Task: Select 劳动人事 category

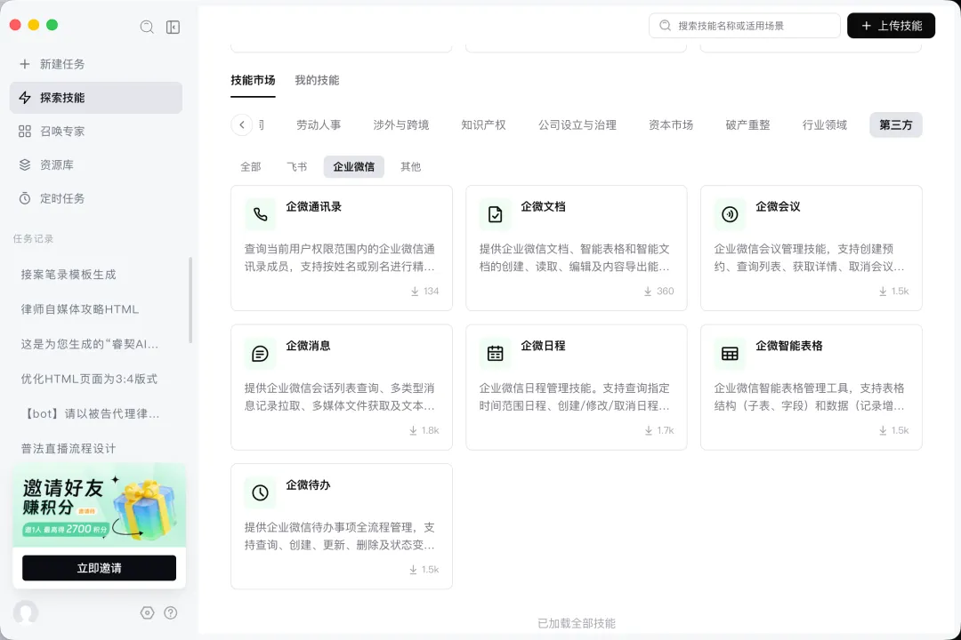Action: coord(319,125)
